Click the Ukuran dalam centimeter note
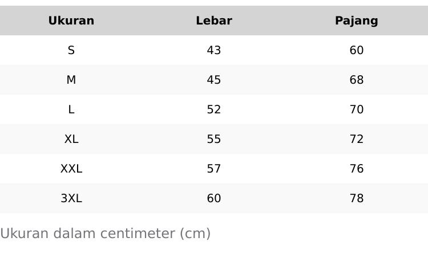428x254 pixels. tap(106, 233)
